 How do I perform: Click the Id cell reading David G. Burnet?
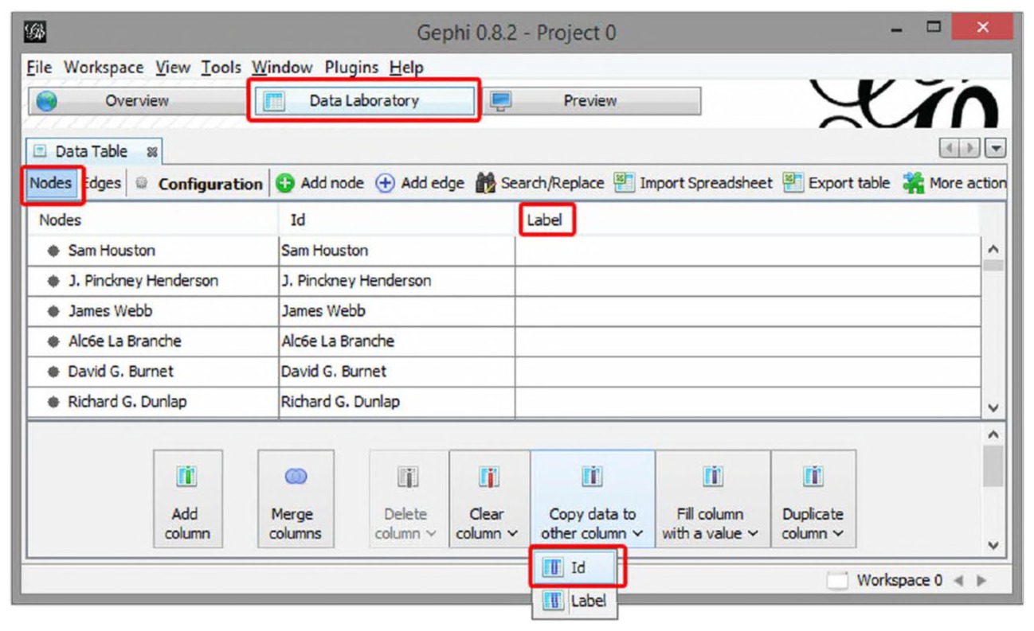(x=397, y=372)
